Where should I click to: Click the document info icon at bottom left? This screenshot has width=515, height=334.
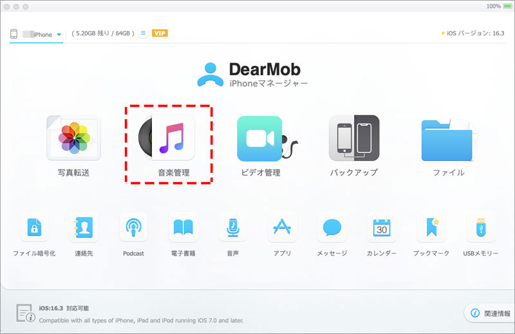coord(26,313)
